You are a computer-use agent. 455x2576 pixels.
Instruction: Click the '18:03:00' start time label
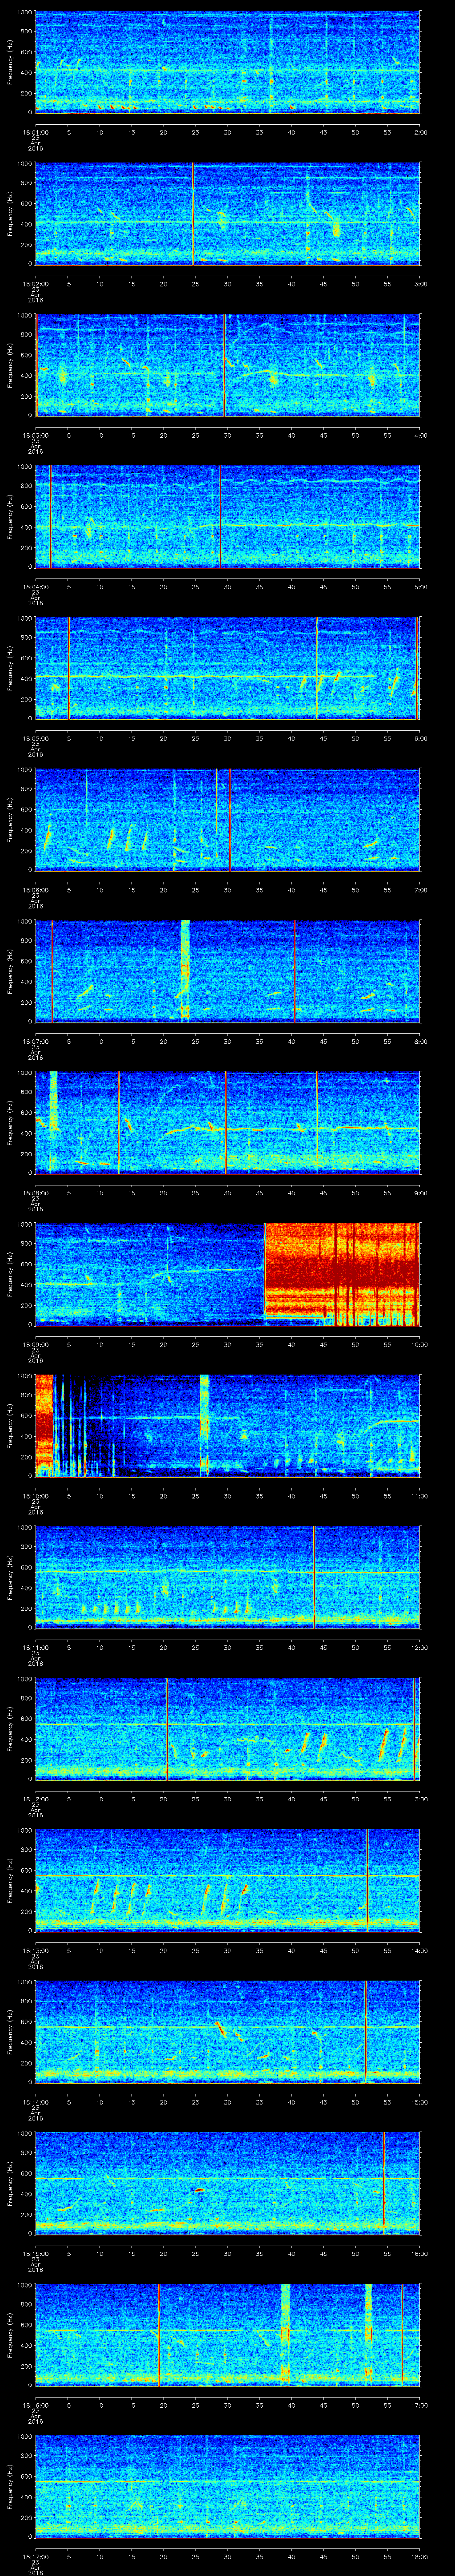(35, 435)
